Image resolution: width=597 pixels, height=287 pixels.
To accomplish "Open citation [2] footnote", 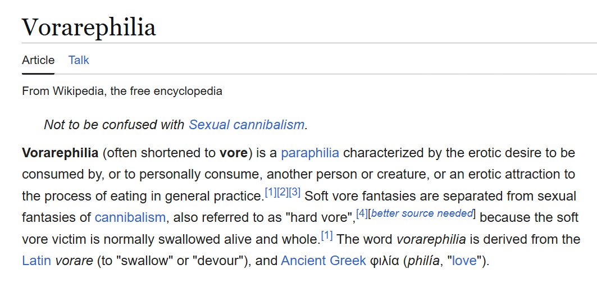I will [x=282, y=193].
